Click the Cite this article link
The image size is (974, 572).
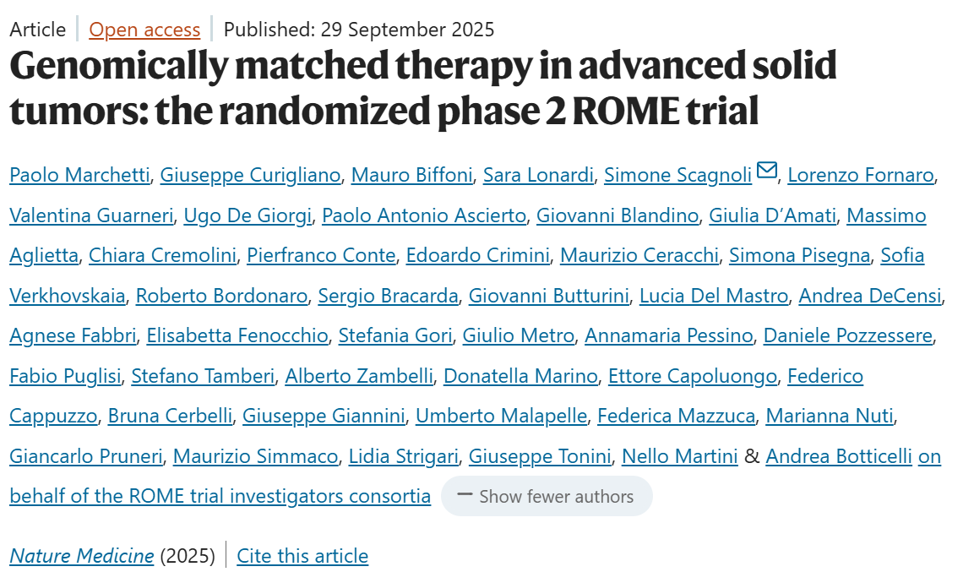click(x=302, y=556)
